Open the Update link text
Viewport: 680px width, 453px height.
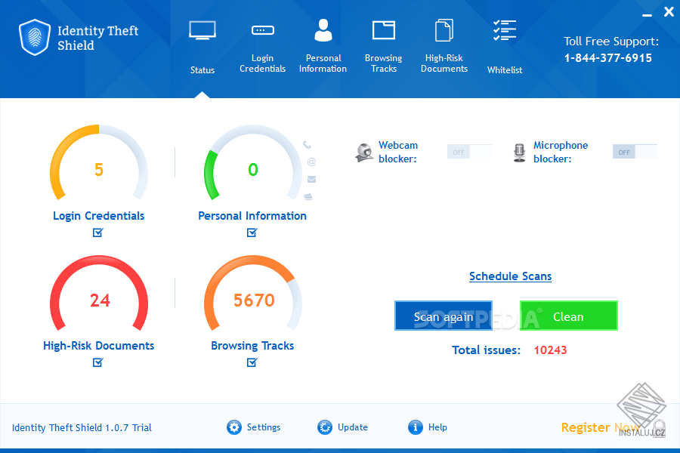(353, 427)
